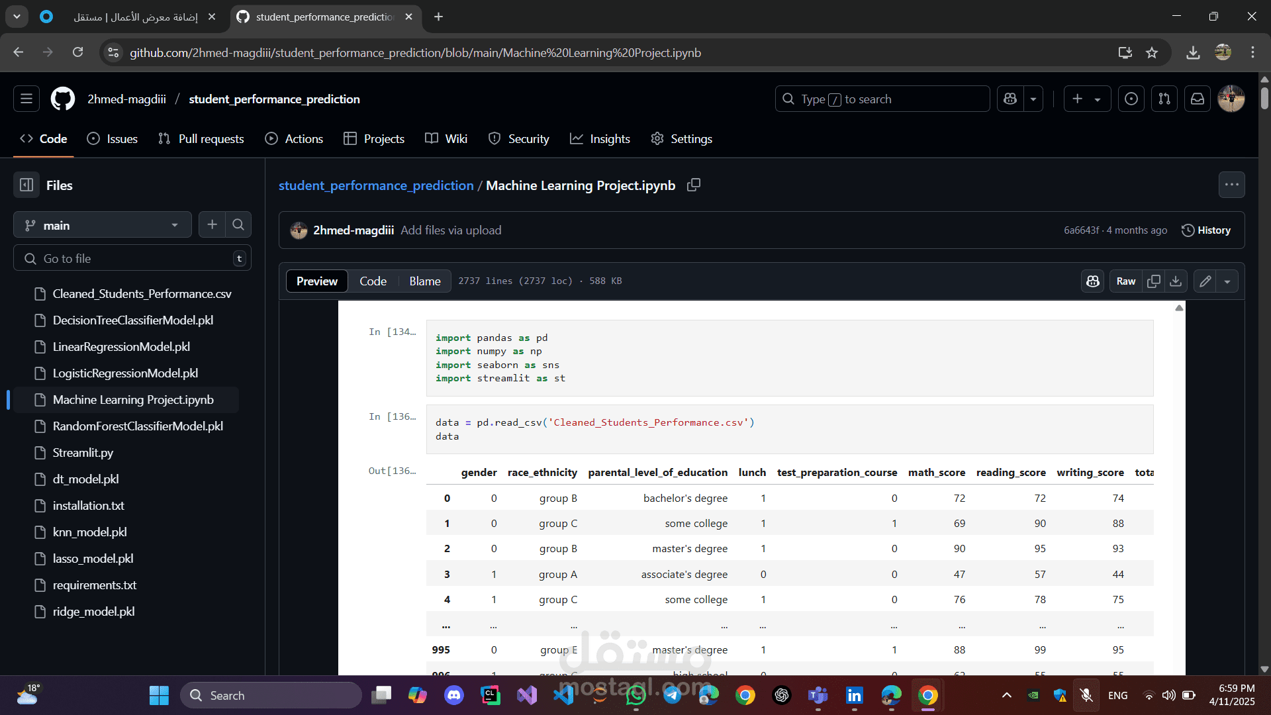Download raw file icon
This screenshot has height=715, width=1271.
point(1176,281)
